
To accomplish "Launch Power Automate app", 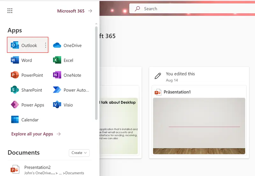I will 71,90.
